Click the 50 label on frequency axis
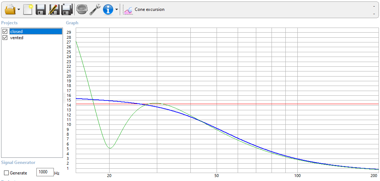The image size is (380, 181). point(217,176)
